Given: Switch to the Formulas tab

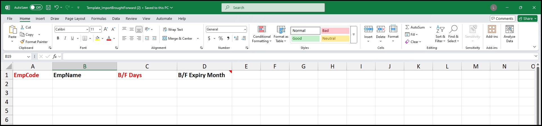Looking at the screenshot, I should tap(99, 19).
